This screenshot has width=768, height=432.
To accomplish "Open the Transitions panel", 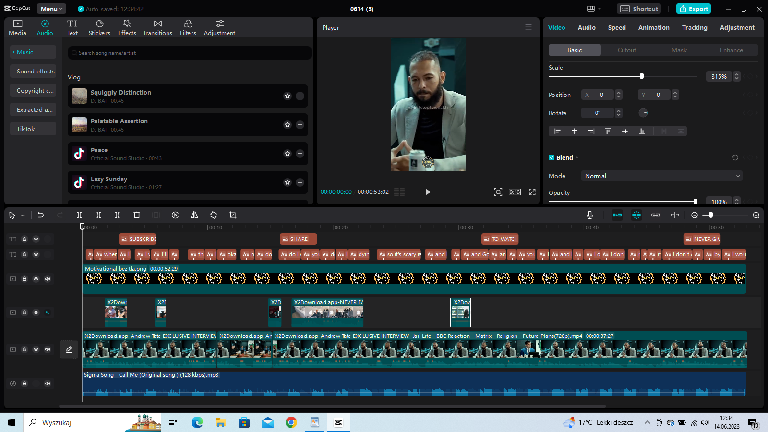I will tap(157, 28).
